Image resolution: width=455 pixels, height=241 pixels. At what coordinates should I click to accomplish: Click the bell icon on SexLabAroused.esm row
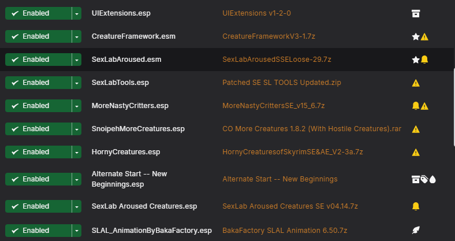[x=424, y=60]
